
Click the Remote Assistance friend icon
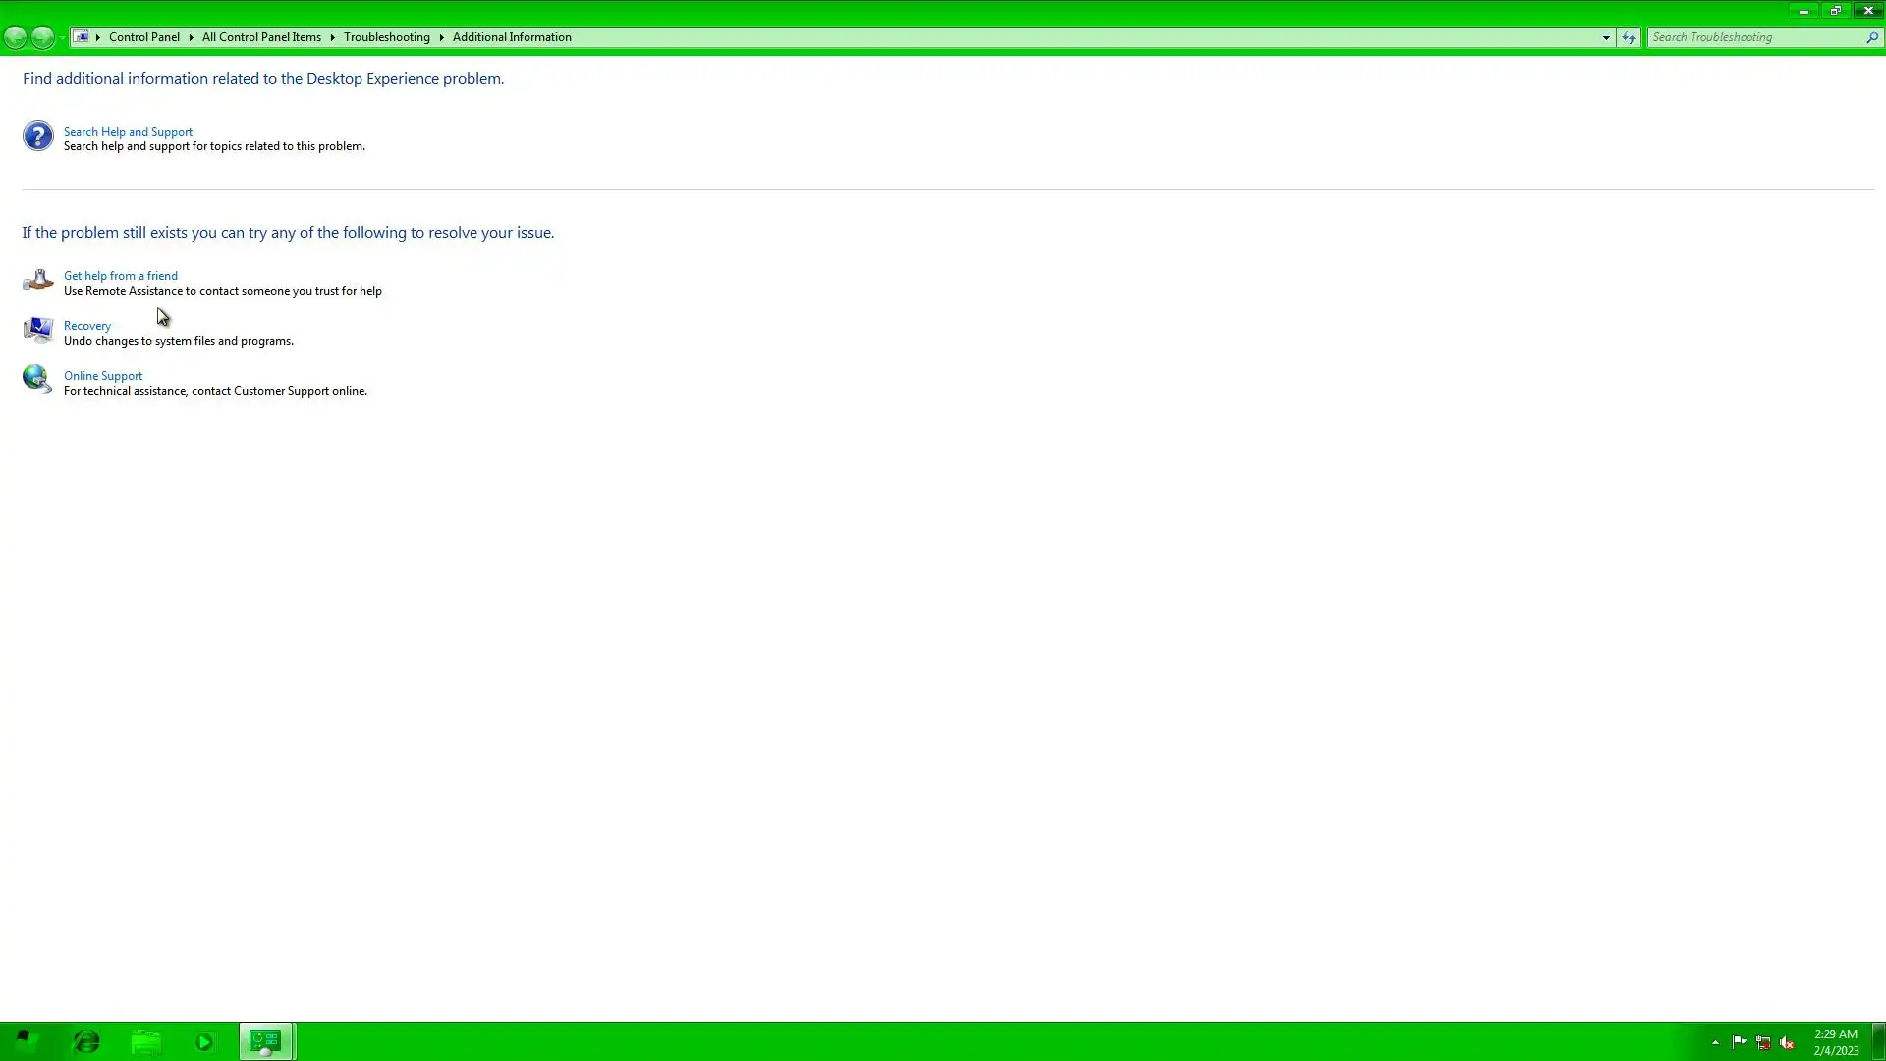point(37,281)
